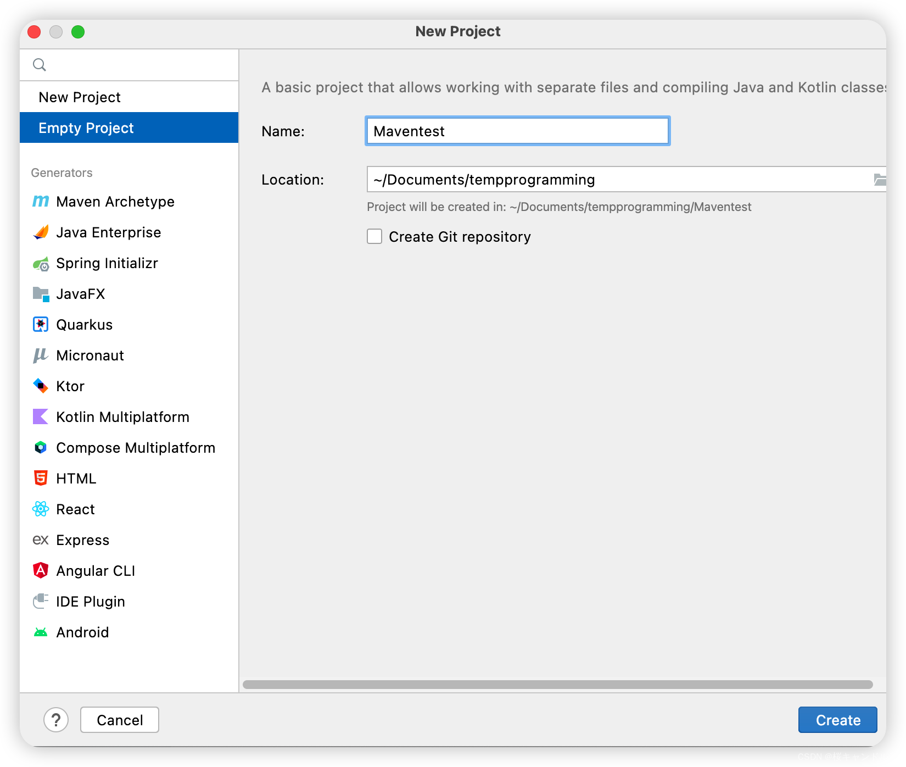Click the Quarkus generator icon

tap(41, 325)
